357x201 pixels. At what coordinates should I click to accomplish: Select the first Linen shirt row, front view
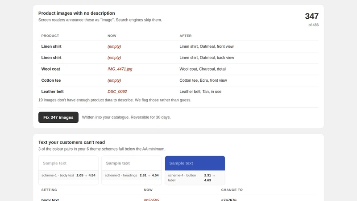pyautogui.click(x=178, y=46)
